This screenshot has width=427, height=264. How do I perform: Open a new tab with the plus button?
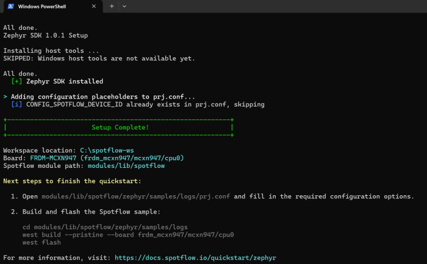pos(112,6)
